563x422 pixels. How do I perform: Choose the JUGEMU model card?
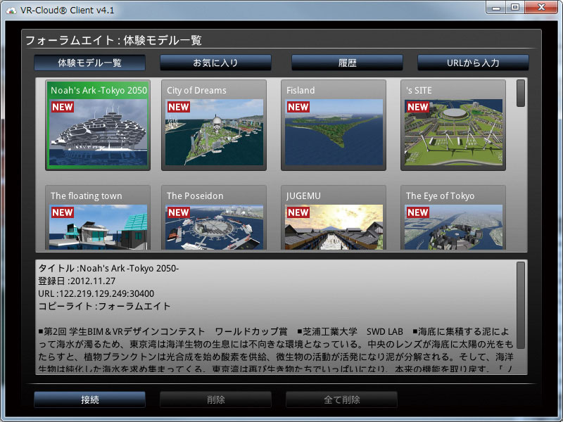pyautogui.click(x=334, y=217)
